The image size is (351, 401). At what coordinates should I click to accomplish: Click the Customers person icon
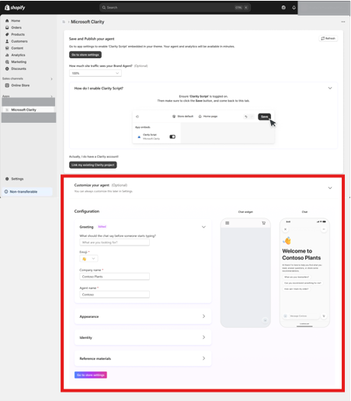tap(7, 41)
